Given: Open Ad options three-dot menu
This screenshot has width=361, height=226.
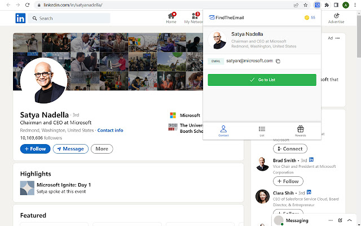Looking at the screenshot, I should click(337, 38).
